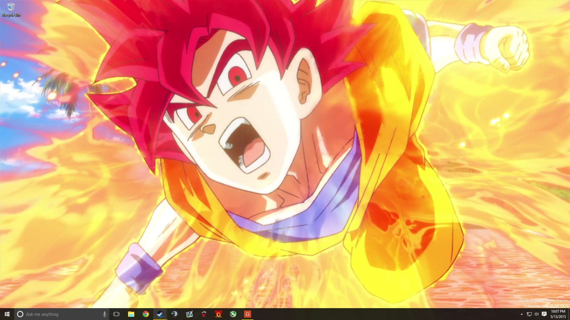Open the dark red emblem taskbar app
Viewport: 570px width, 320px height.
pyautogui.click(x=204, y=314)
